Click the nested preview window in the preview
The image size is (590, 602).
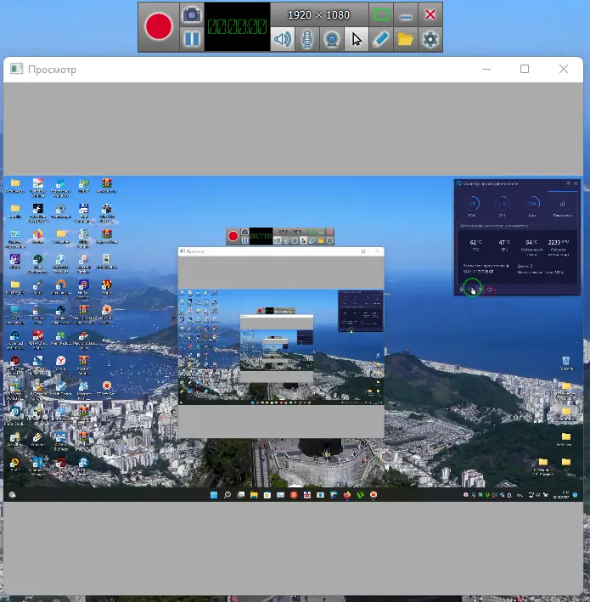coord(281,342)
